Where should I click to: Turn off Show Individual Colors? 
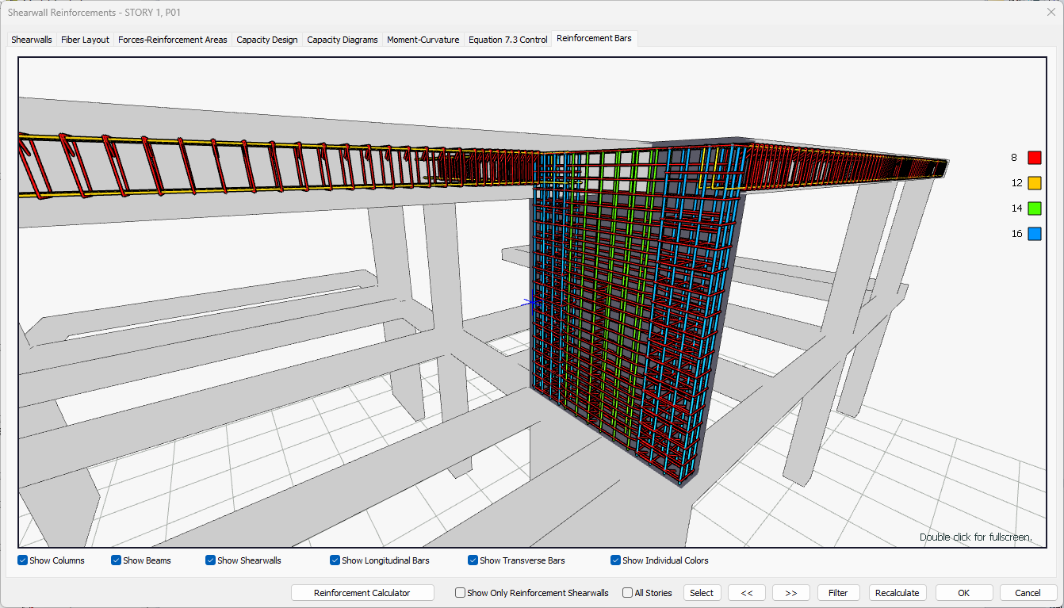point(616,560)
